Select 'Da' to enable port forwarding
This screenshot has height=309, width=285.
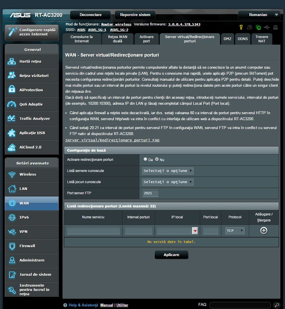click(x=145, y=159)
